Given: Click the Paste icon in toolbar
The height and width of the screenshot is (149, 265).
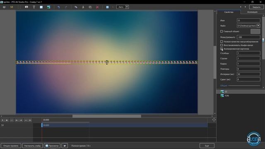Looking at the screenshot, I should pyautogui.click(x=90, y=7).
